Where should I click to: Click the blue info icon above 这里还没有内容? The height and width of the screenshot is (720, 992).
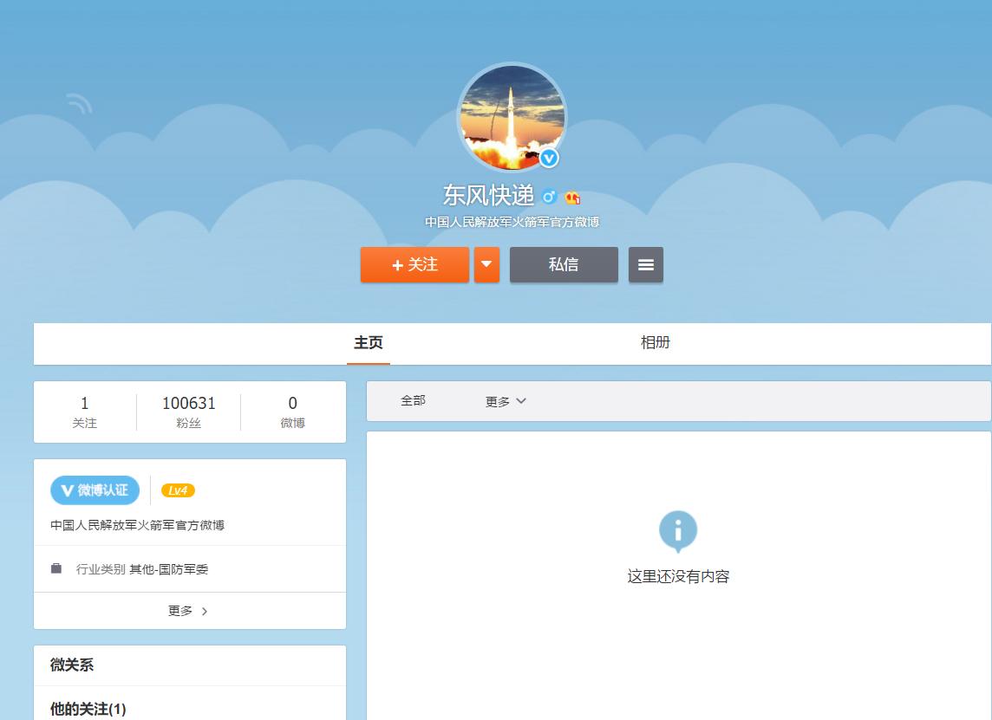click(x=677, y=530)
